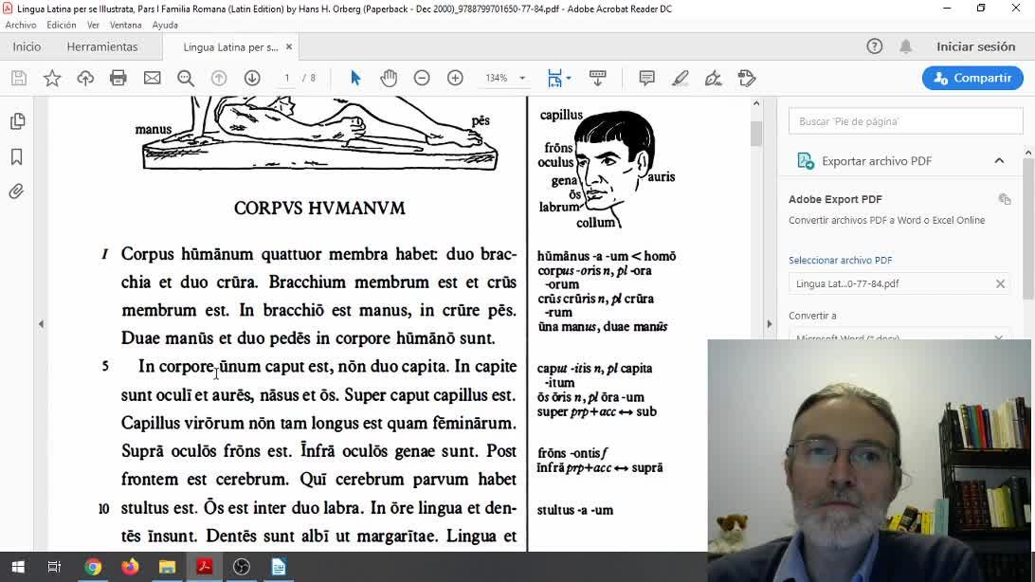Open the sign document tool
1035x582 pixels.
tap(713, 78)
